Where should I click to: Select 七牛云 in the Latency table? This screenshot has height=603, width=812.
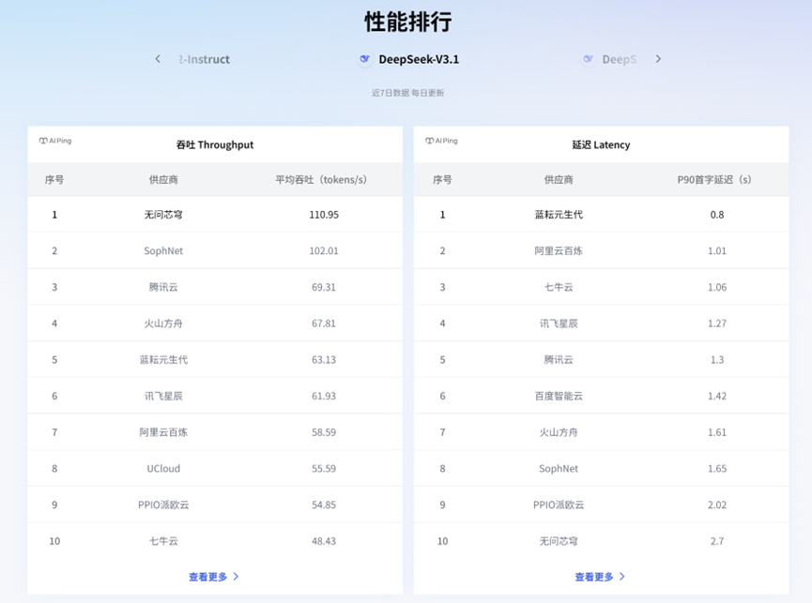point(559,287)
